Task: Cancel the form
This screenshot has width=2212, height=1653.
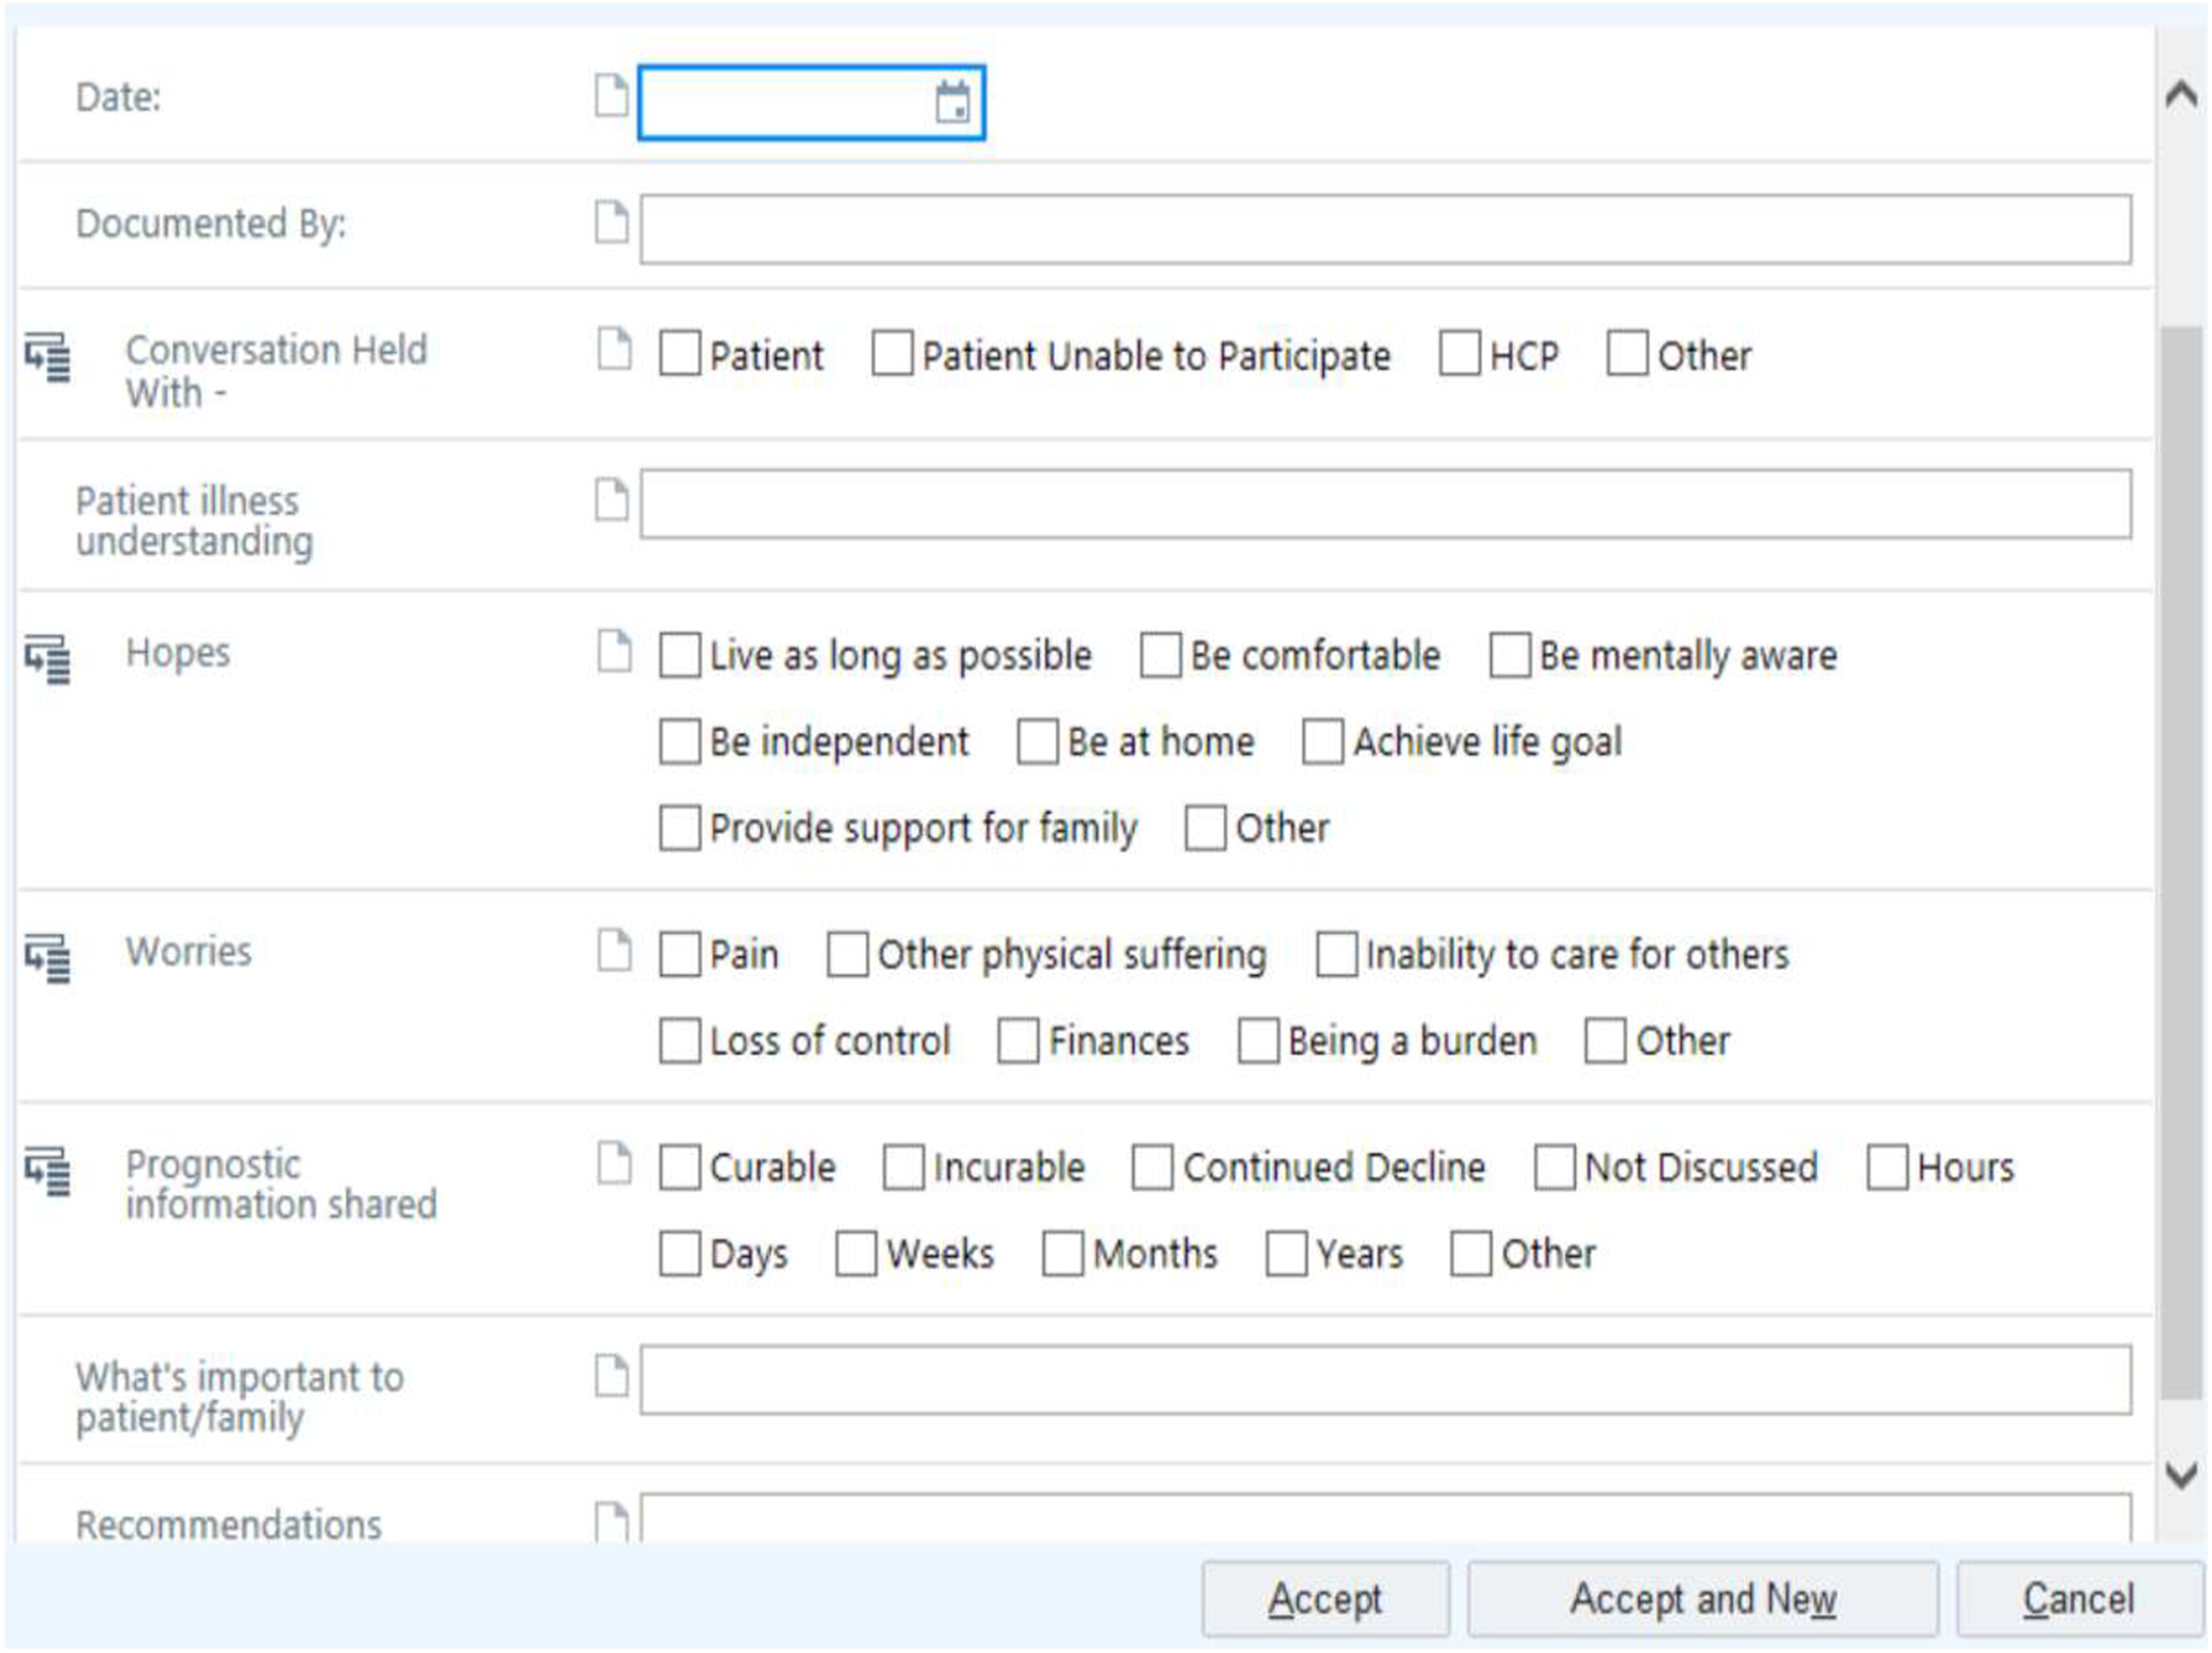Action: coord(2079,1599)
